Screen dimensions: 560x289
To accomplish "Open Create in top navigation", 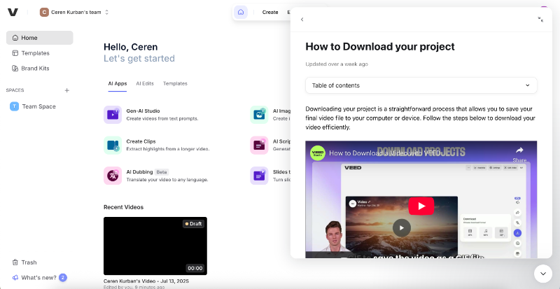I will [270, 12].
